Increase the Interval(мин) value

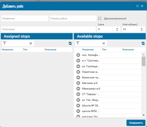[x=142, y=28]
